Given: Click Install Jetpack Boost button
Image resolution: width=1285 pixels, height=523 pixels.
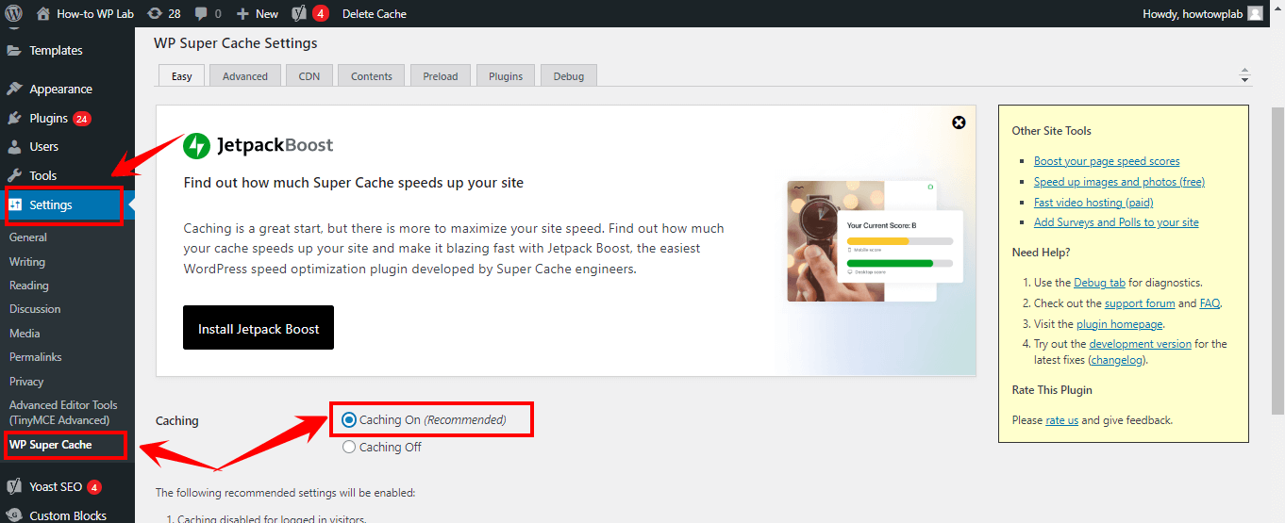Looking at the screenshot, I should (x=259, y=329).
